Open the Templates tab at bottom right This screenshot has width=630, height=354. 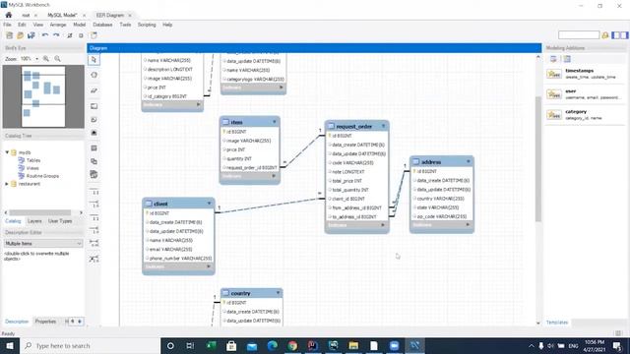point(557,323)
